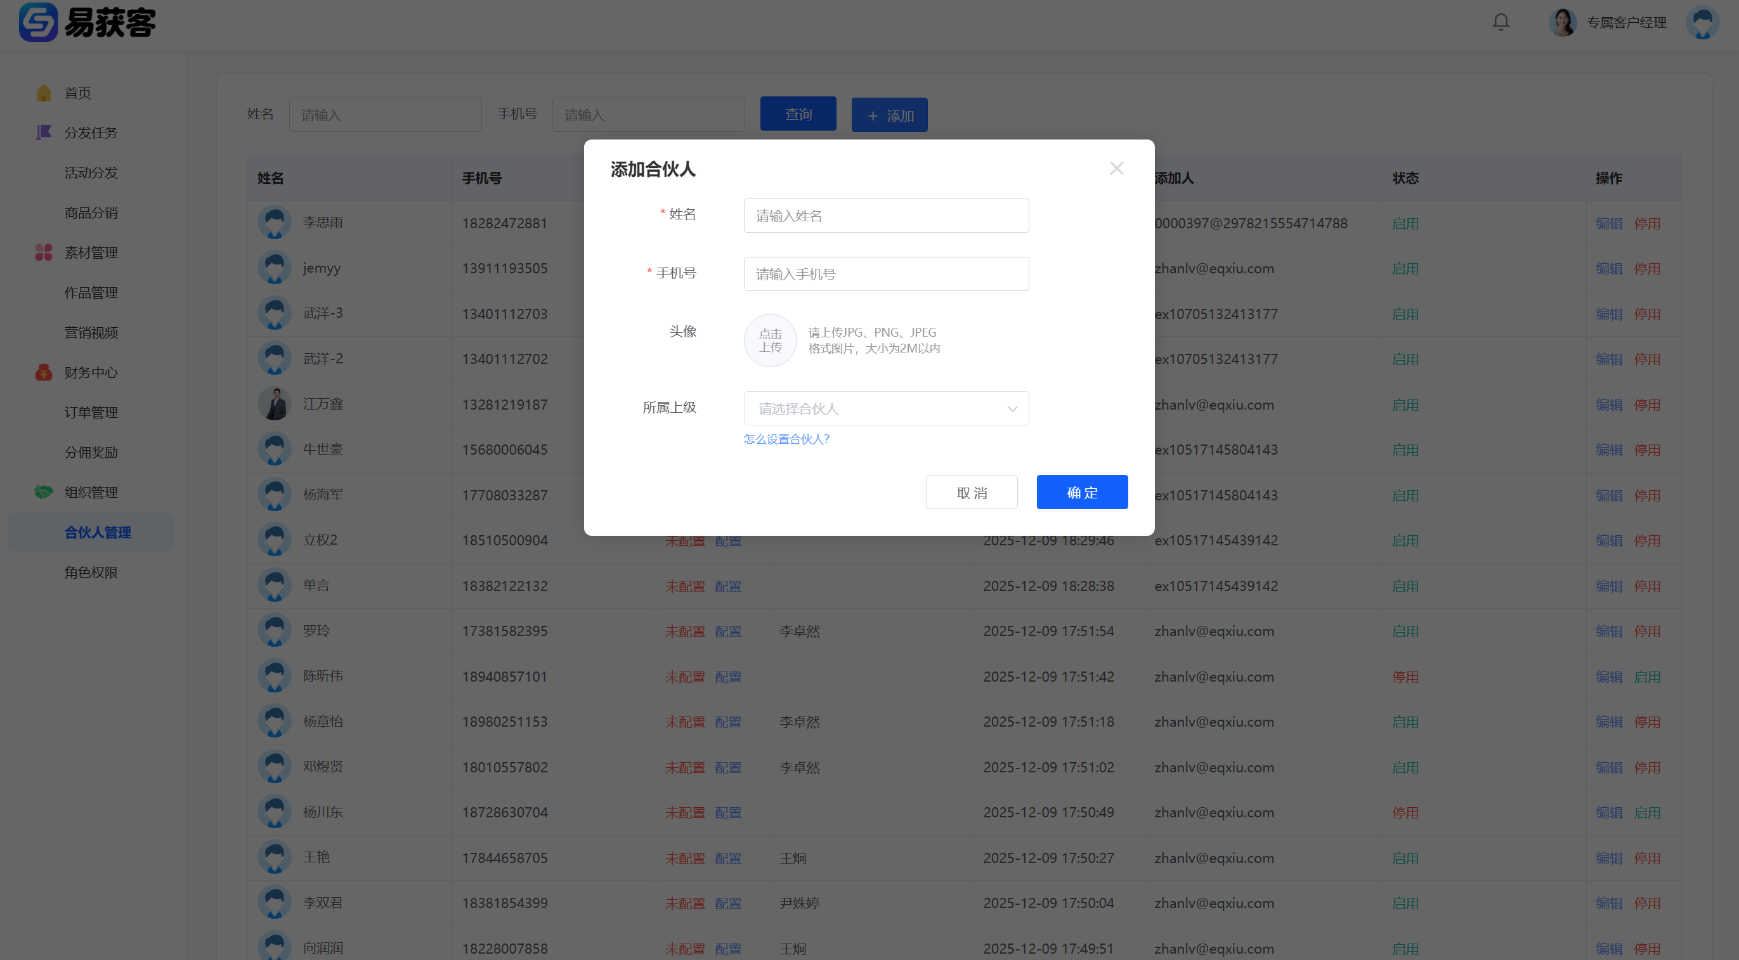The image size is (1739, 960).
Task: Click the 财务中心 money bag icon
Action: click(x=44, y=372)
